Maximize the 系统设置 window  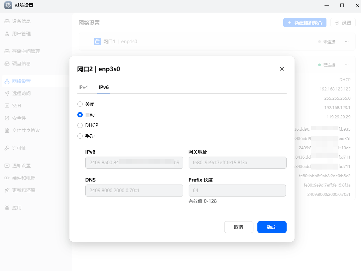pyautogui.click(x=342, y=5)
